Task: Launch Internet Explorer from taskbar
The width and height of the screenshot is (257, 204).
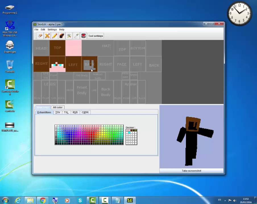Action: point(18,200)
